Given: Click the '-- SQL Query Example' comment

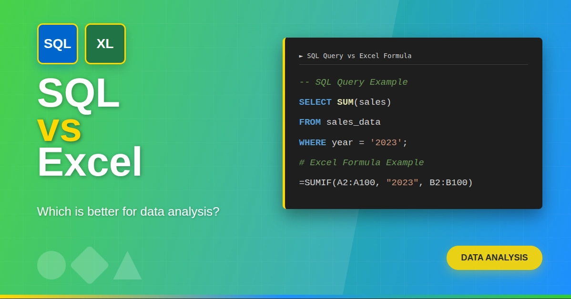Looking at the screenshot, I should [353, 82].
